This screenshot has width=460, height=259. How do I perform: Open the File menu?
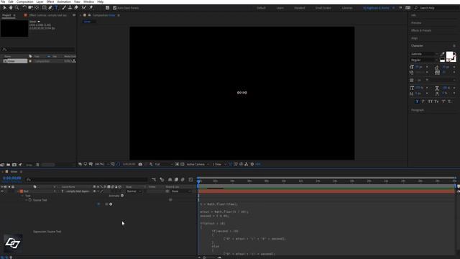coord(3,1)
